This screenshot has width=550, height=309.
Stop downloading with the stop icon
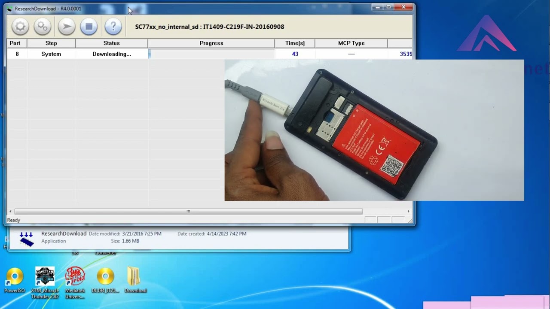coord(89,27)
